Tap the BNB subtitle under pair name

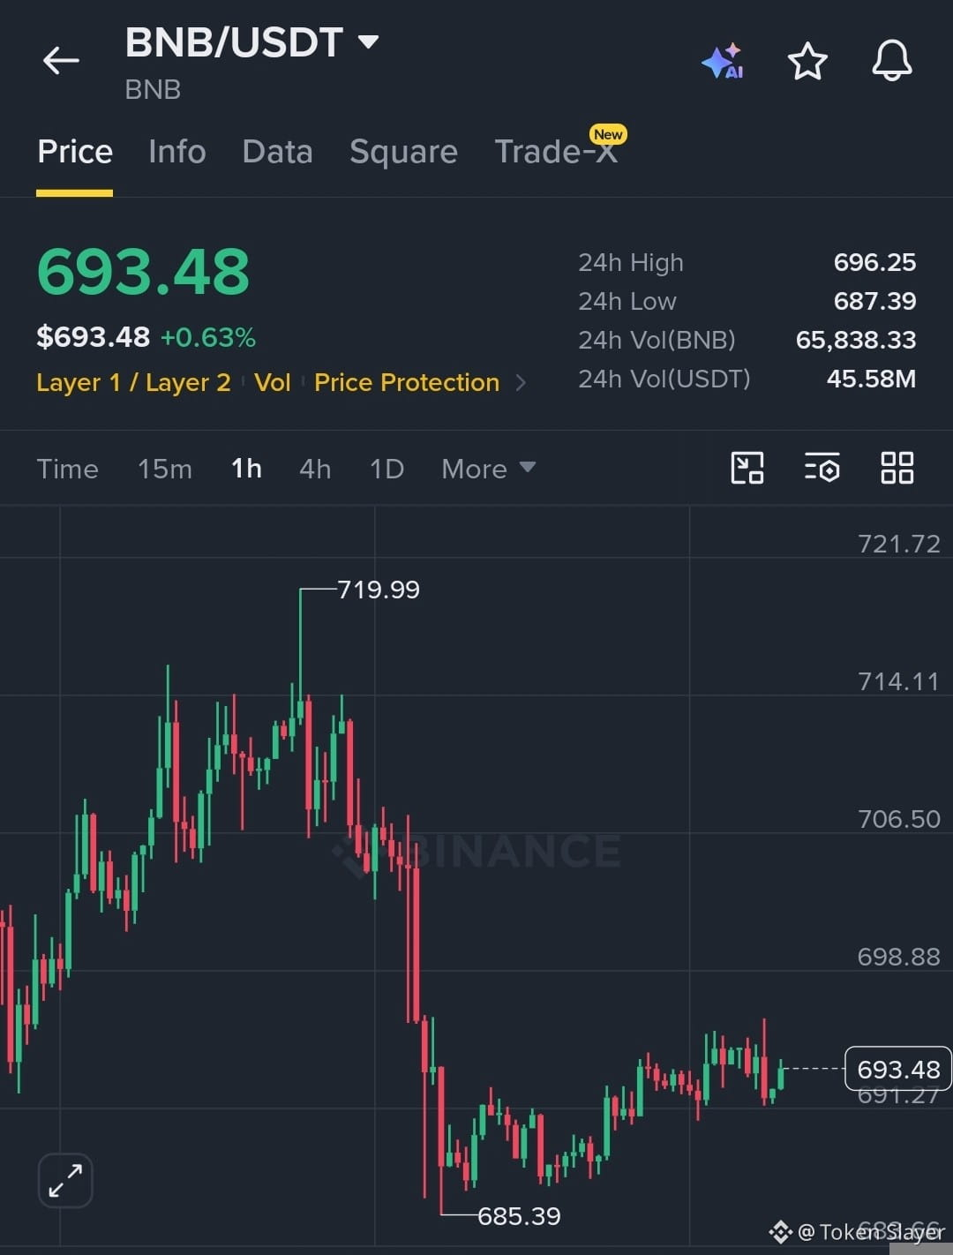(x=153, y=90)
